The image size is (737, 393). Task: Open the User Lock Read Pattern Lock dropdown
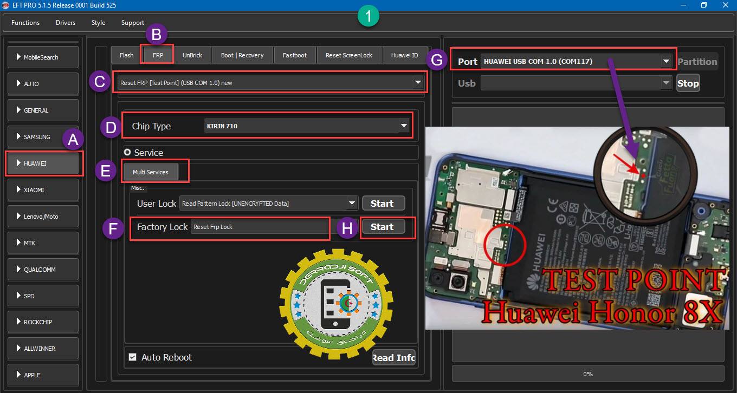point(269,204)
